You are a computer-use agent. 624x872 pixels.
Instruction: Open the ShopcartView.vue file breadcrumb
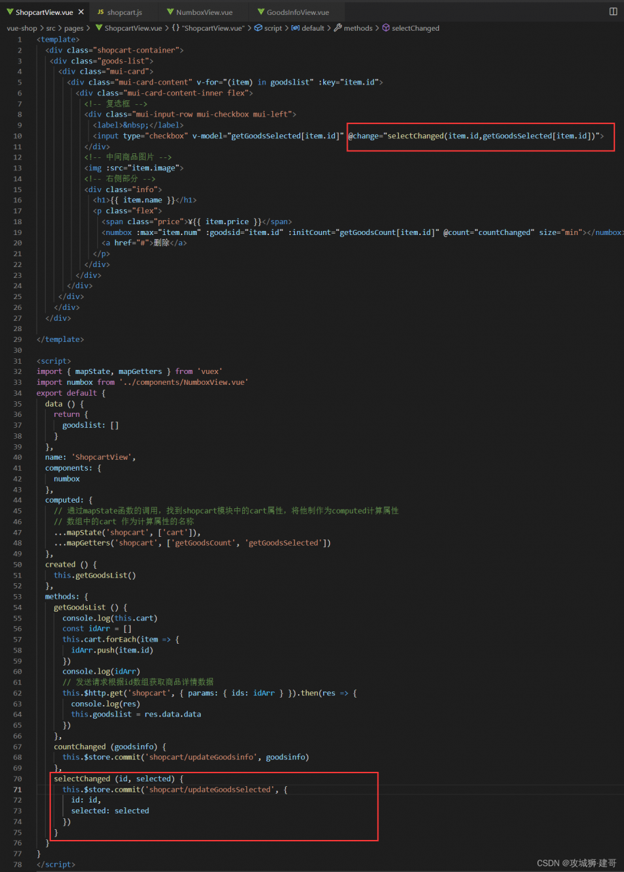(128, 28)
